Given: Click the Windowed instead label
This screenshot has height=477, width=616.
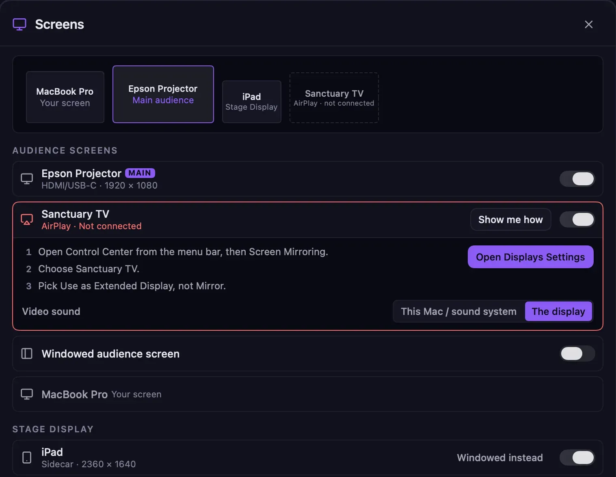Looking at the screenshot, I should tap(500, 457).
